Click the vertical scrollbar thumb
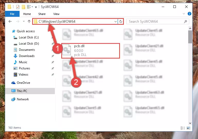This screenshot has height=139, width=198. click(x=190, y=37)
